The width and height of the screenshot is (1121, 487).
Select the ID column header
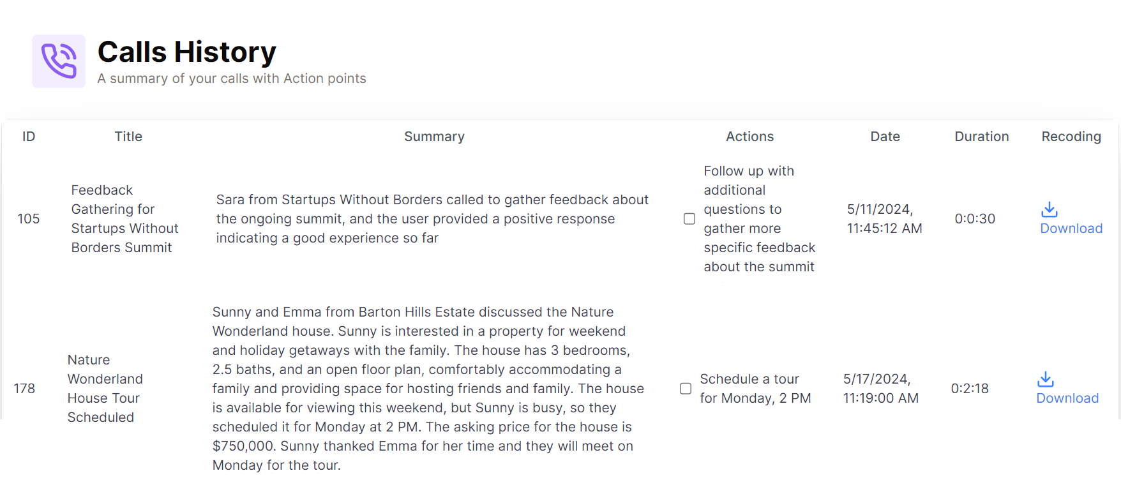(x=29, y=137)
